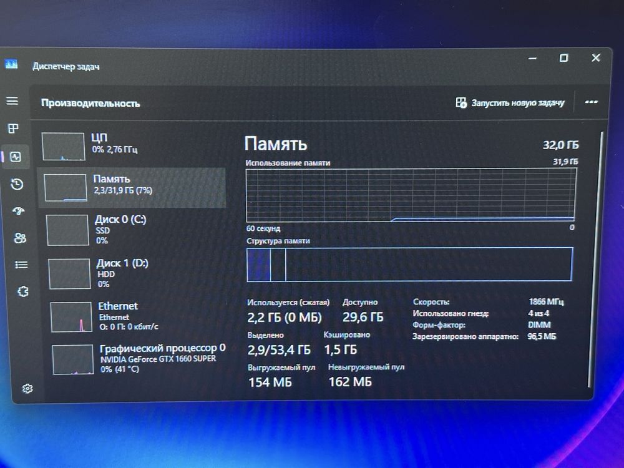Open Task Manager settings gear

(27, 388)
